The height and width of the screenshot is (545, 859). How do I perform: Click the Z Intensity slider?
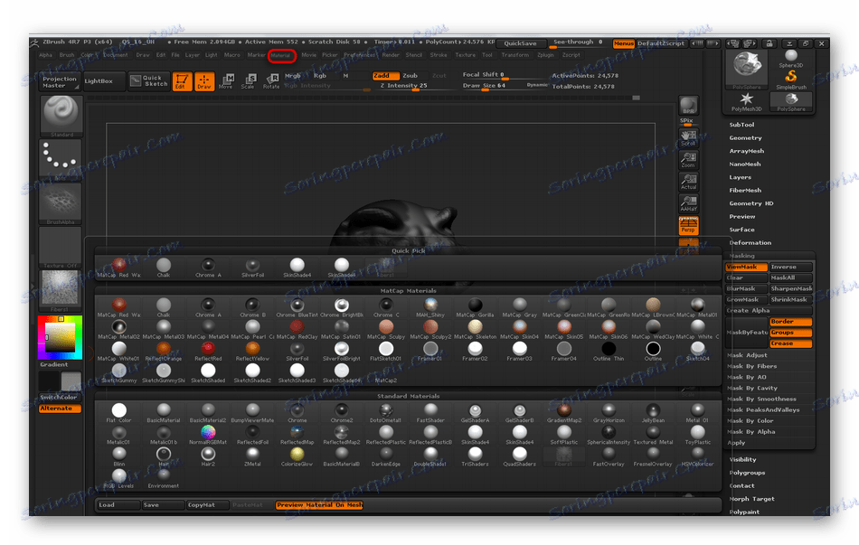click(x=415, y=86)
